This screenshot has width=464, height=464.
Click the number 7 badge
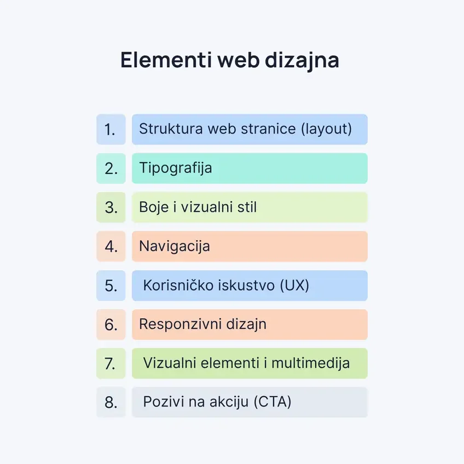click(x=111, y=363)
